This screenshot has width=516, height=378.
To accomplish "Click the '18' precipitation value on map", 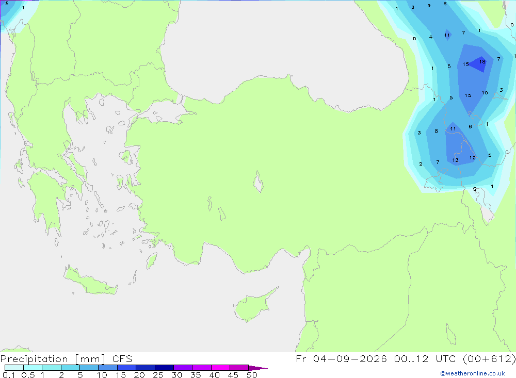I will (x=482, y=61).
